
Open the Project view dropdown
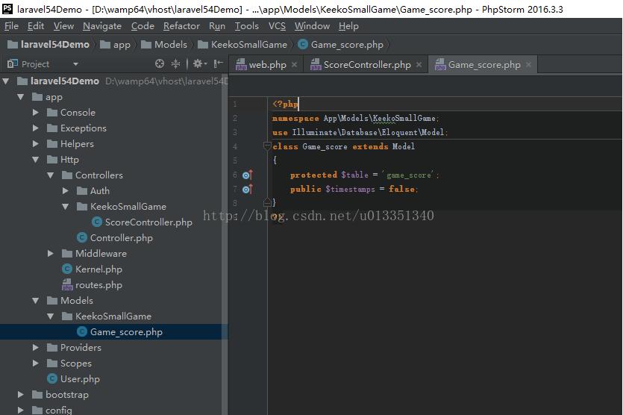tap(74, 64)
